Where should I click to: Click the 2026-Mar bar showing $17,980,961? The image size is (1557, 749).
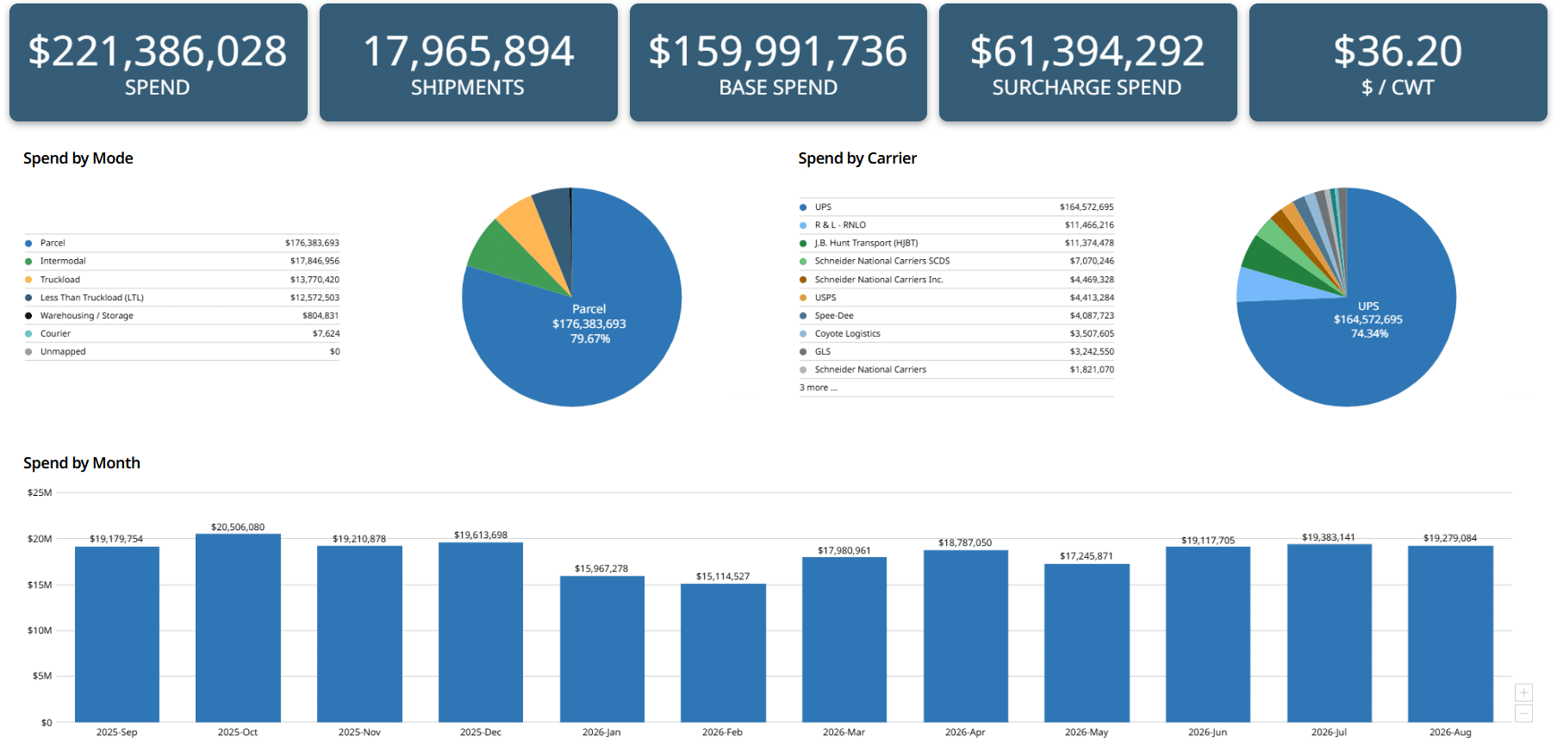pos(844,640)
